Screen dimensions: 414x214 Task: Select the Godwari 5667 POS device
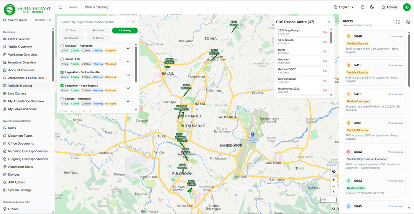(x=302, y=71)
